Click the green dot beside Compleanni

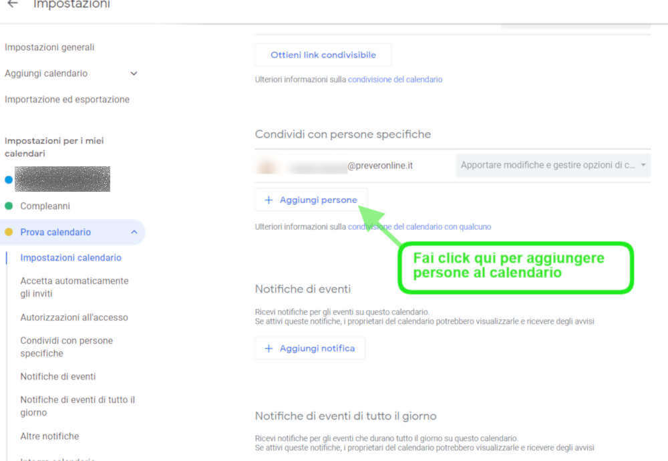pos(9,206)
